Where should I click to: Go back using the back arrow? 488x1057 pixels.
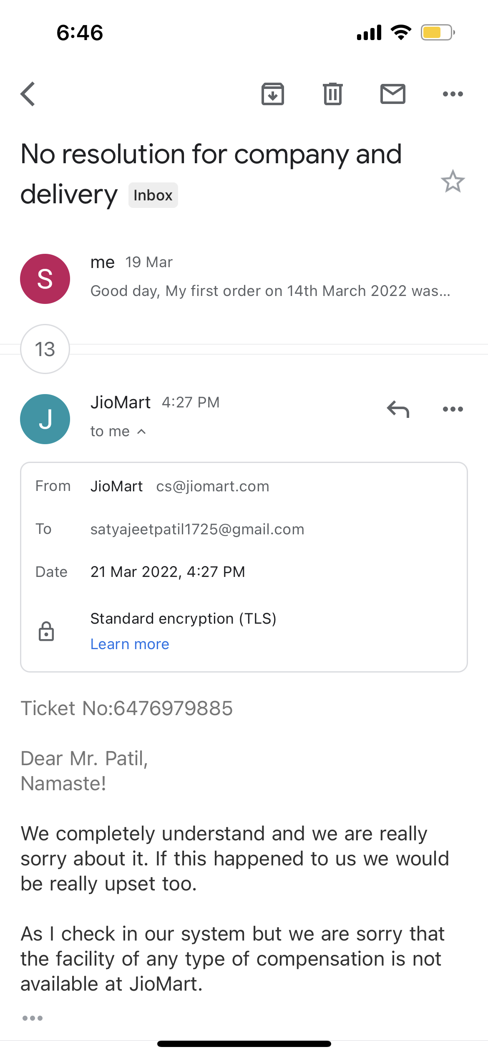[28, 94]
